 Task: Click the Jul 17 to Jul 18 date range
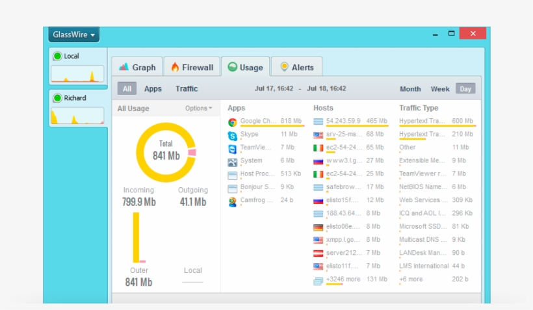point(300,89)
